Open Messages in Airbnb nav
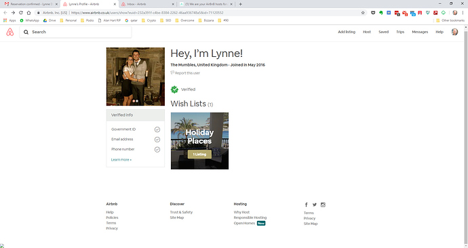The height and width of the screenshot is (248, 468). pos(420,32)
